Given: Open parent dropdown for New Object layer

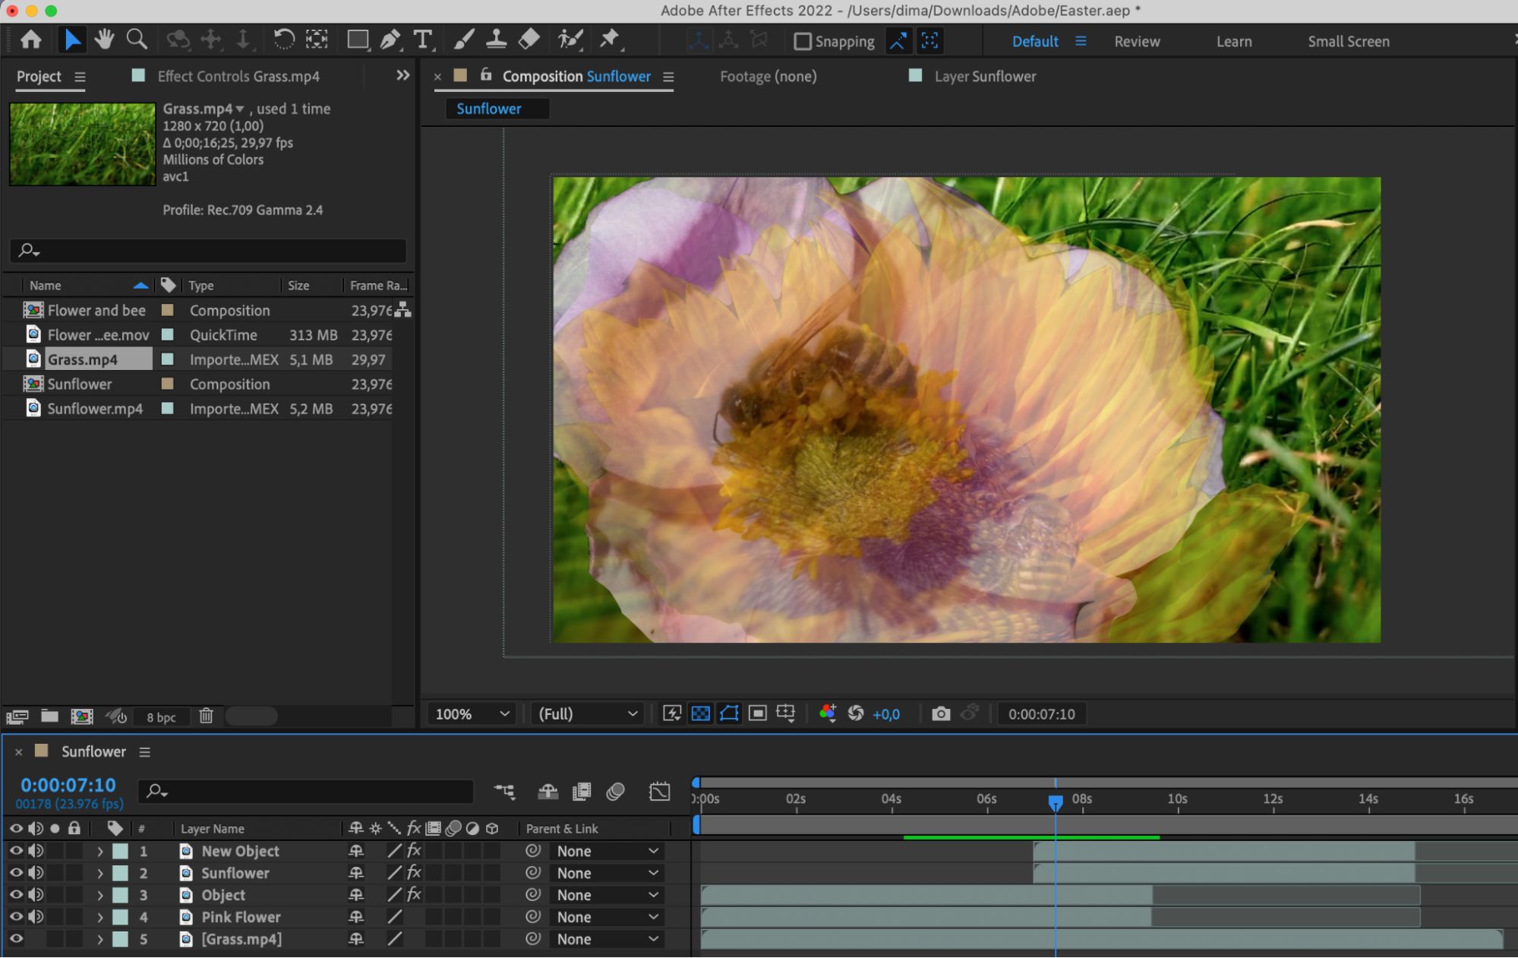Looking at the screenshot, I should coord(607,852).
